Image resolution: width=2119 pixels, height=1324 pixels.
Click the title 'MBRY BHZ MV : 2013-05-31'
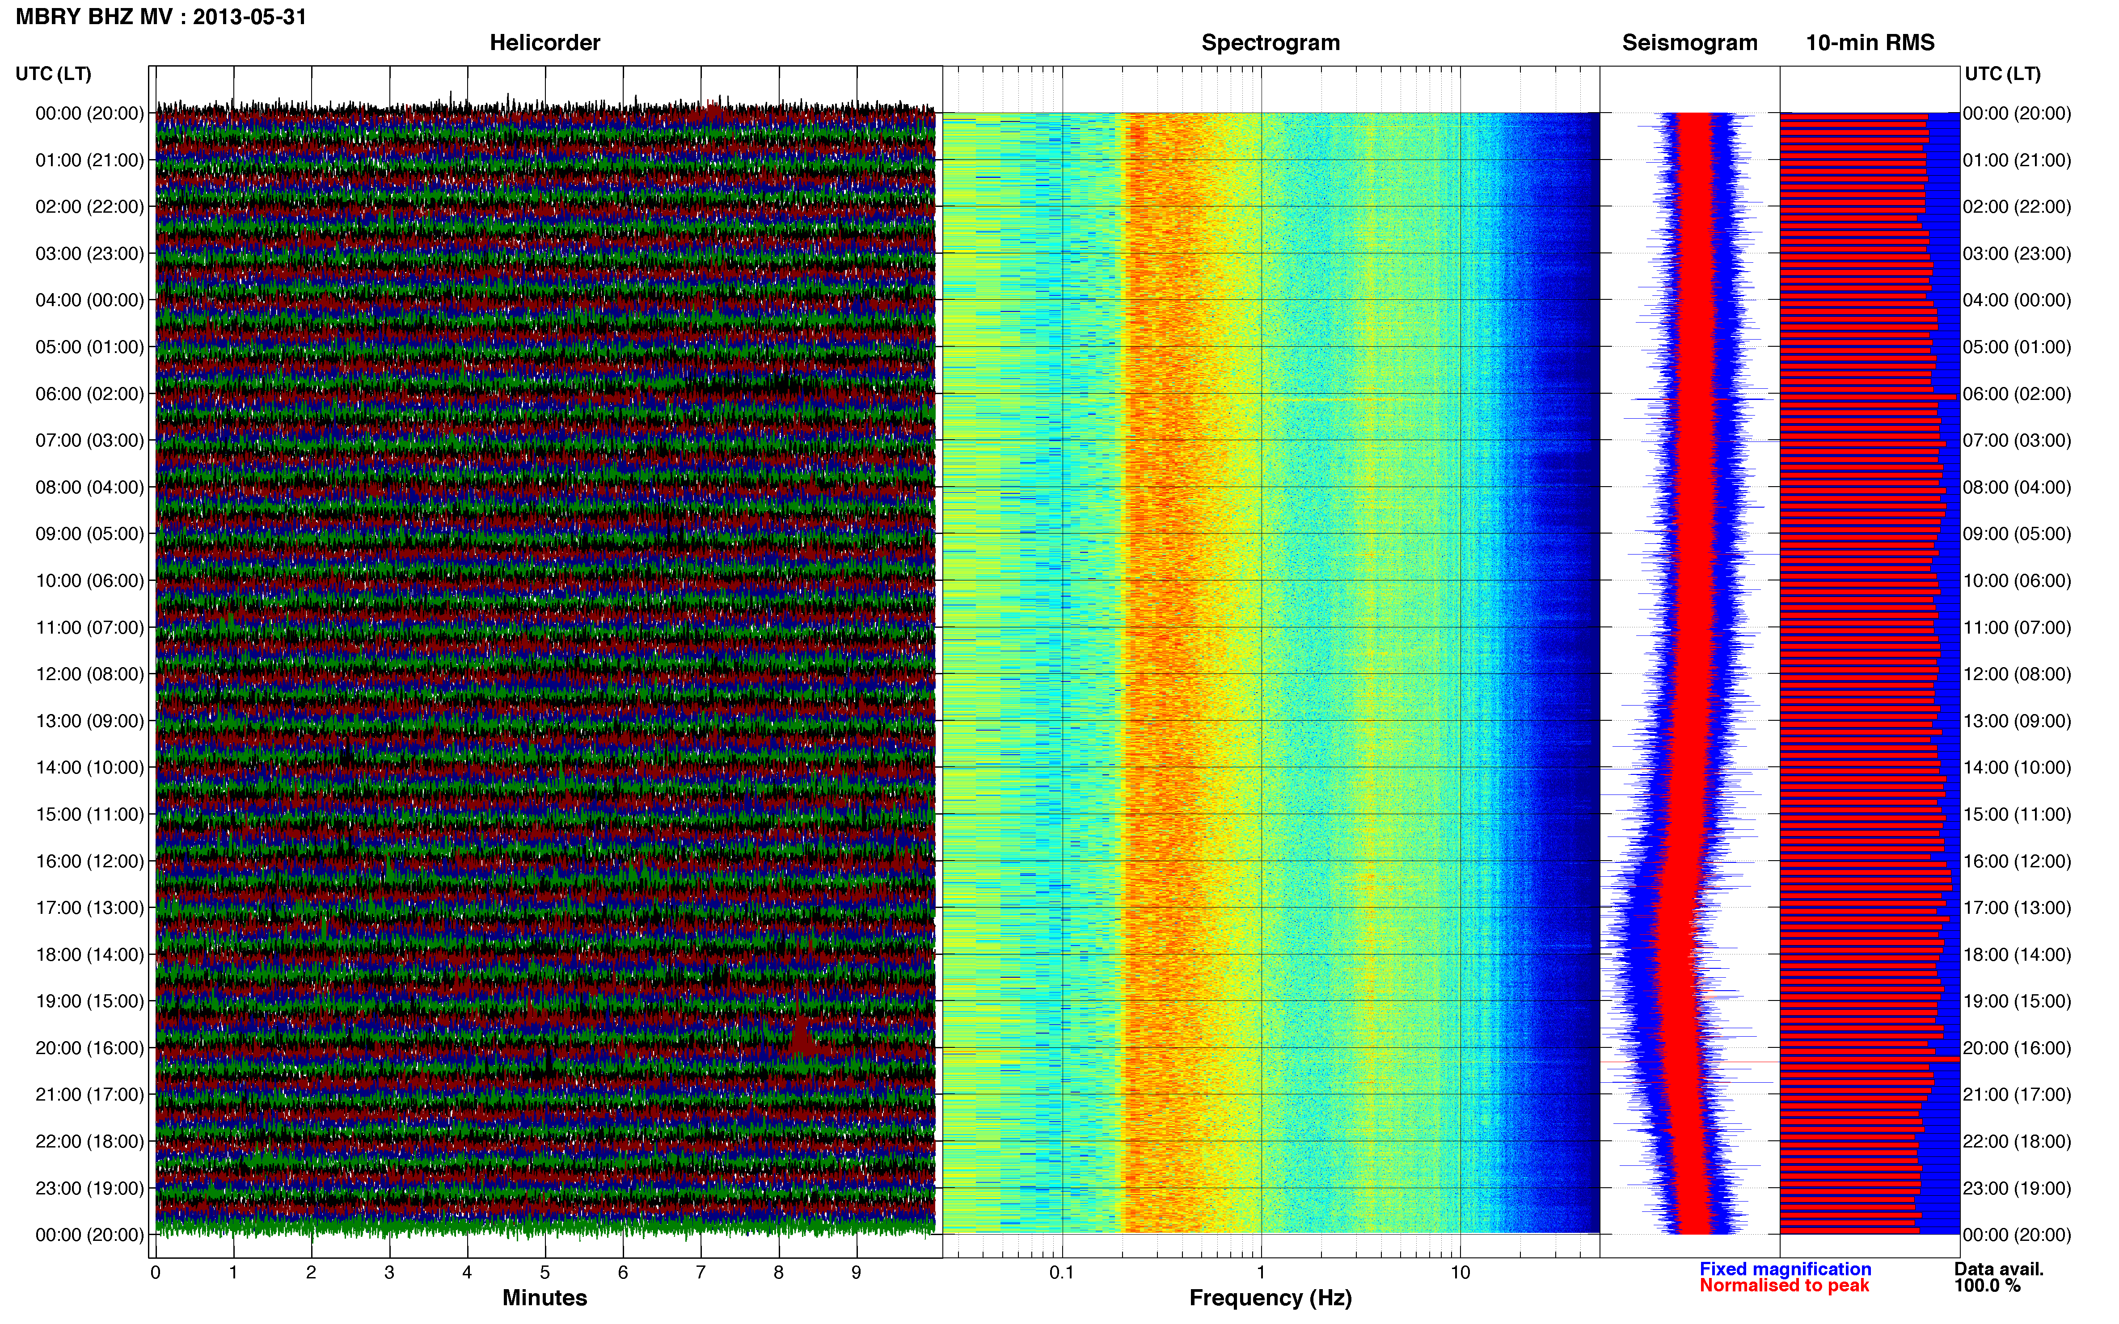pyautogui.click(x=161, y=17)
